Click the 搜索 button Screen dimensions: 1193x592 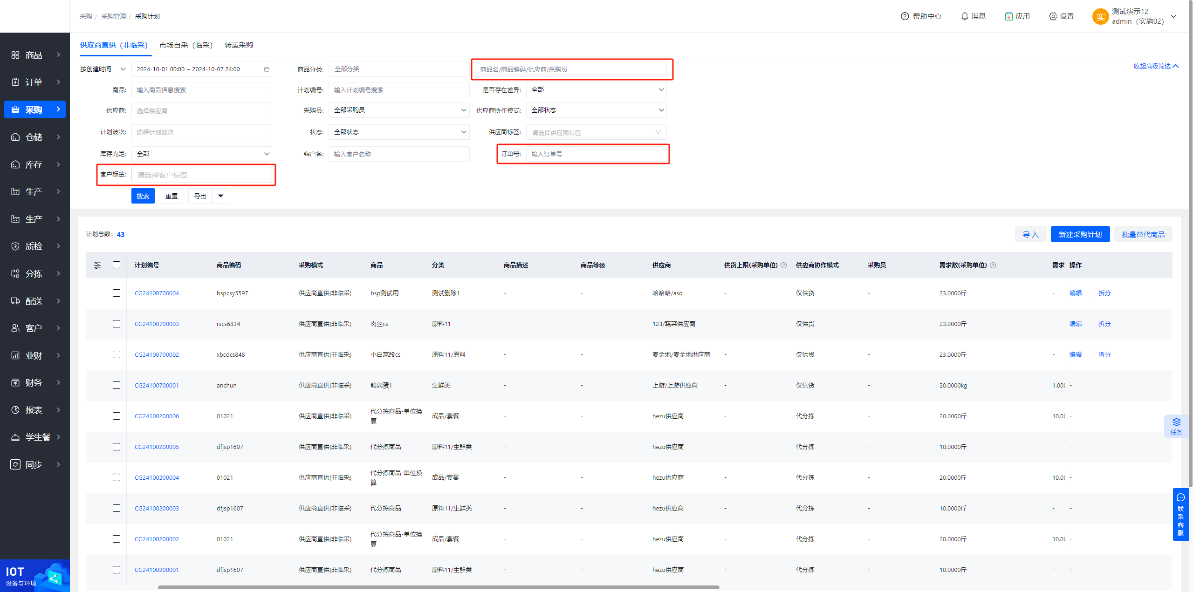(x=143, y=196)
